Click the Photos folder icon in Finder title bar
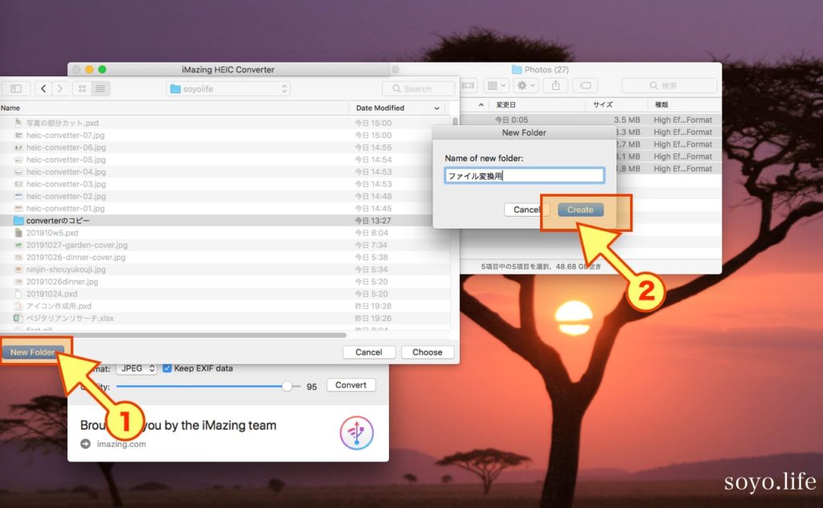823x508 pixels. (517, 70)
